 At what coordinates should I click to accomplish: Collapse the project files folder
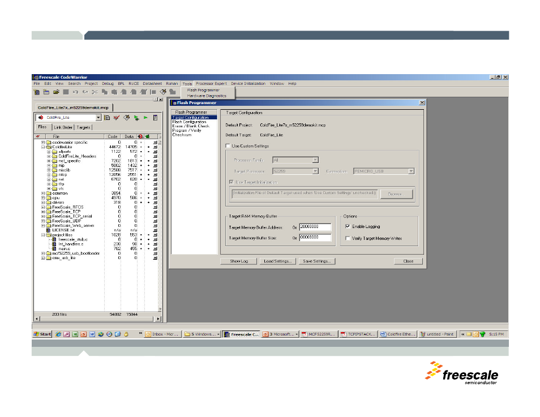click(x=43, y=235)
